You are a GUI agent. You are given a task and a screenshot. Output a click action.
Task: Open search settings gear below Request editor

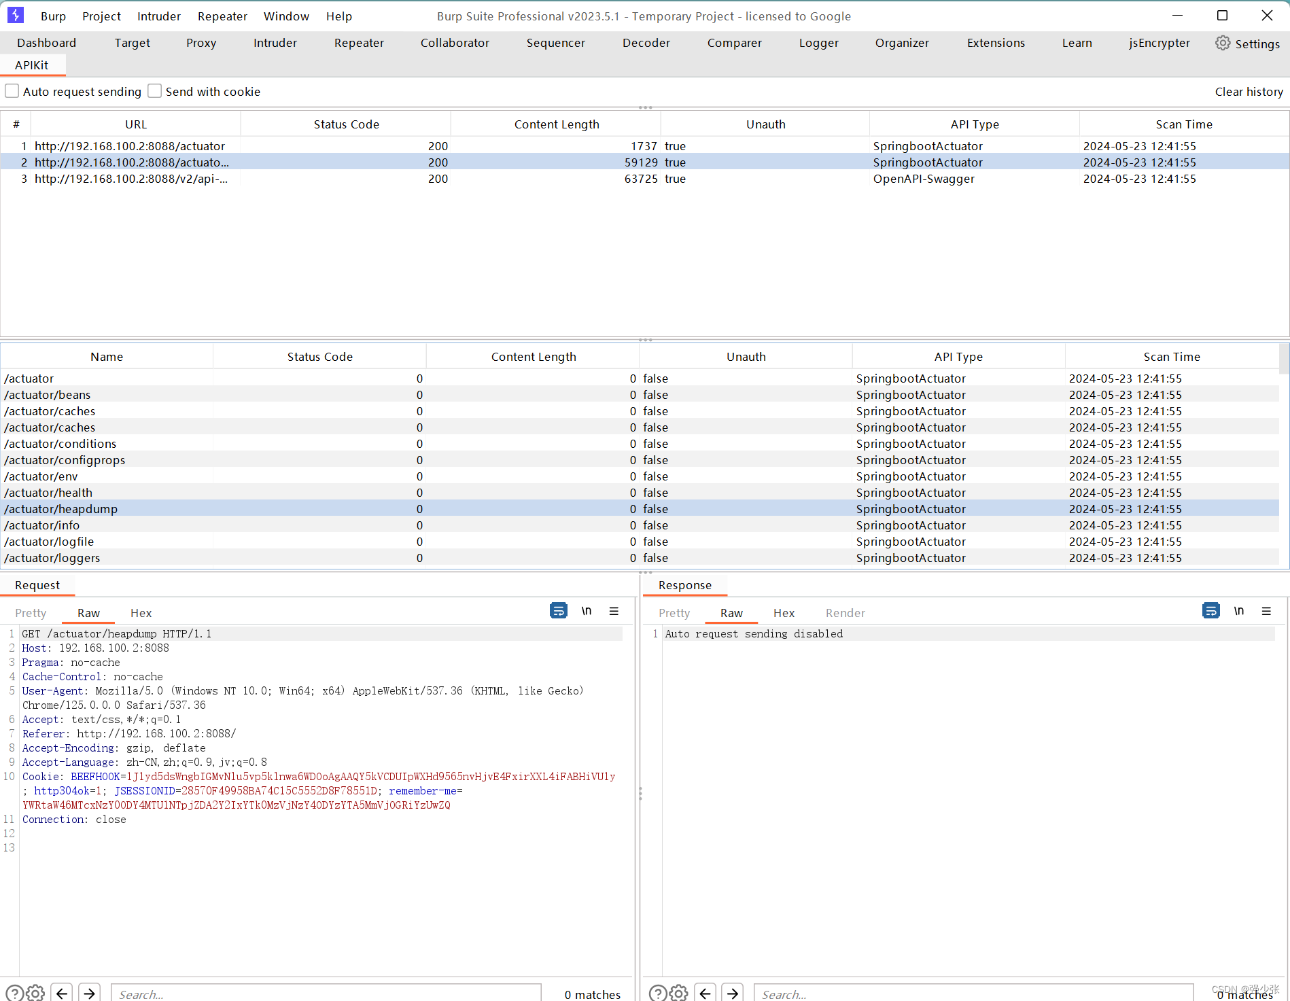click(x=36, y=993)
